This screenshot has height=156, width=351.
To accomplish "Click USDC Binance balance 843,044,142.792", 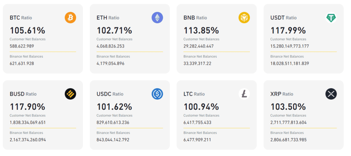I will click(x=113, y=140).
